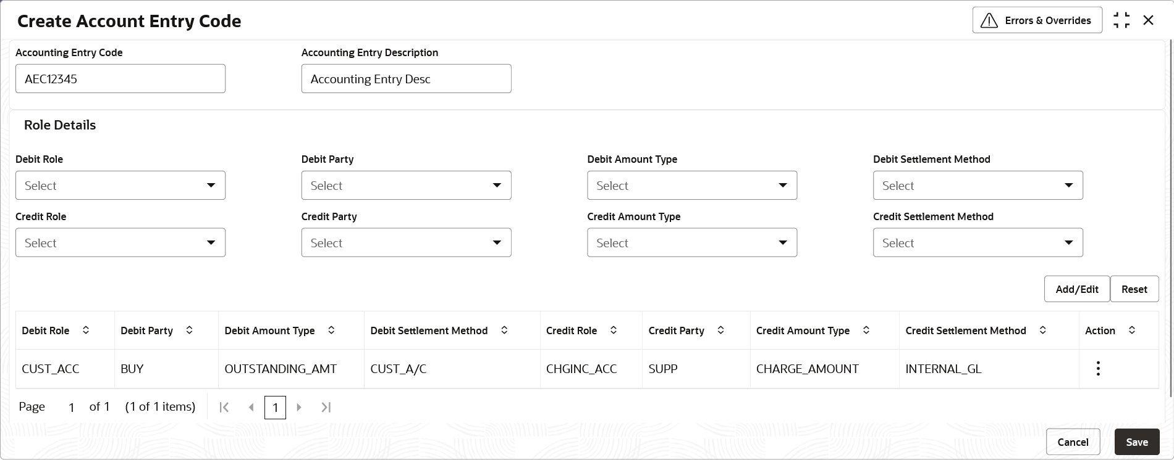Sort by Debit Amount Type column

pyautogui.click(x=331, y=331)
